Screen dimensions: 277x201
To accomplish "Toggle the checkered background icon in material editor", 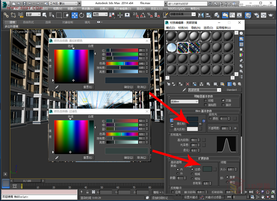I will pos(241,44).
